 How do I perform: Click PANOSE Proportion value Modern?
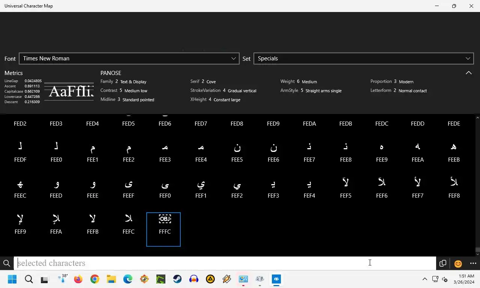tap(406, 82)
